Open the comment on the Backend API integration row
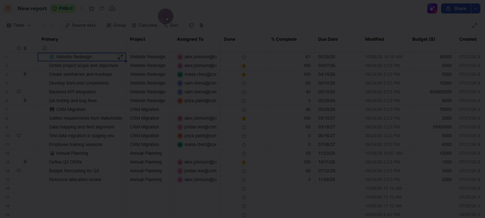Viewport: 485px width, 218px height. pos(19,91)
